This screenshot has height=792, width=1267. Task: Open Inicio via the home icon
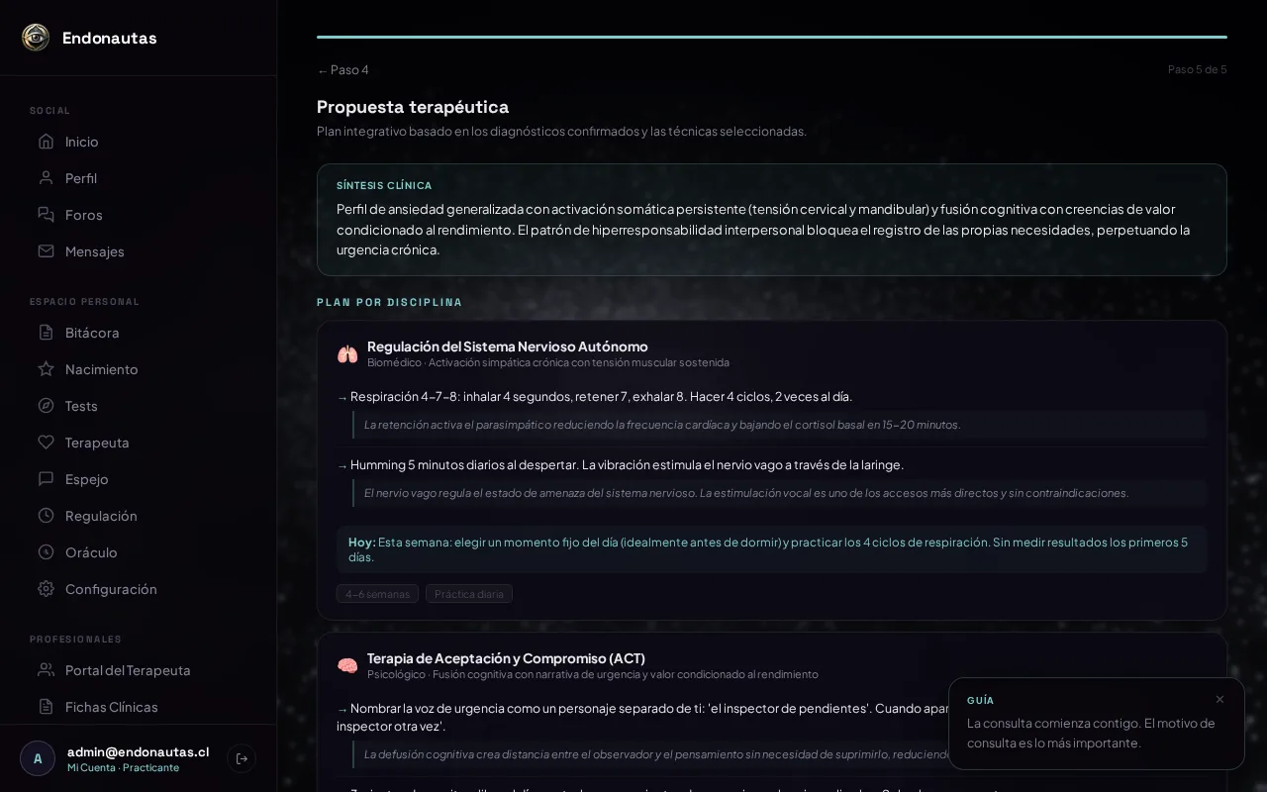pyautogui.click(x=46, y=142)
